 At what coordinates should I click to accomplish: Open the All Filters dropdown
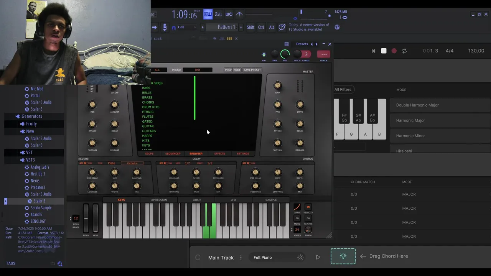tap(343, 90)
